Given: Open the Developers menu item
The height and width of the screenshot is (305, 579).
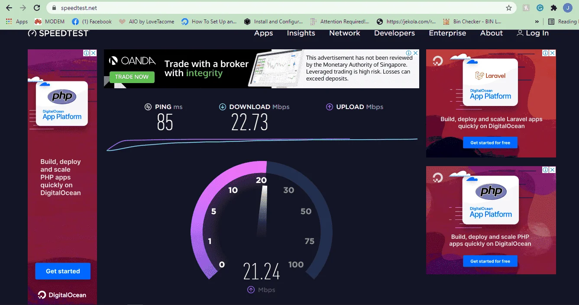Looking at the screenshot, I should 395,33.
